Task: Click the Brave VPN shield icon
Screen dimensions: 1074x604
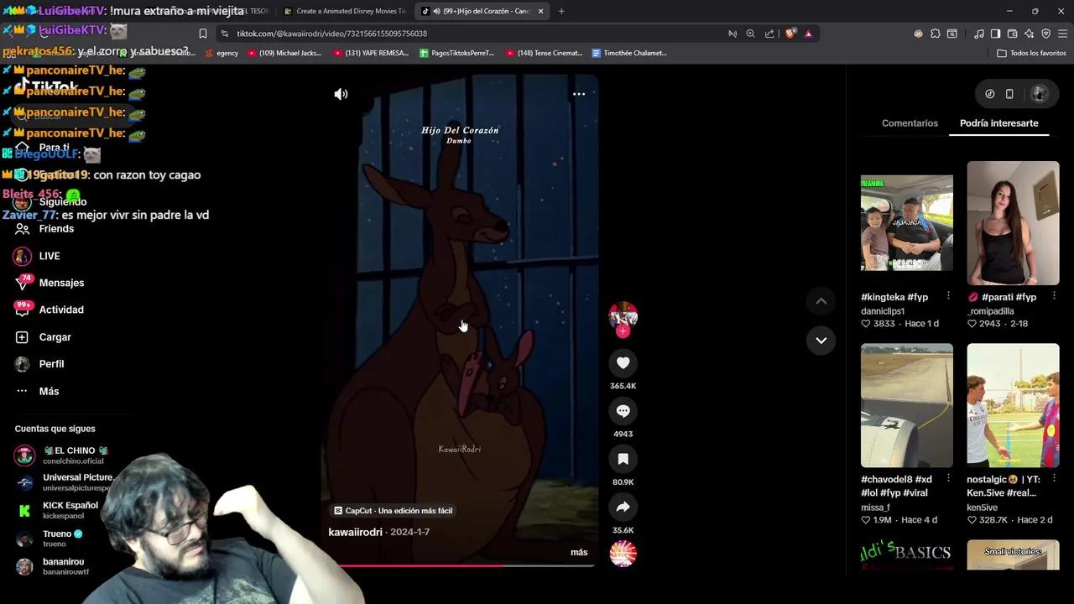Action: (1045, 34)
